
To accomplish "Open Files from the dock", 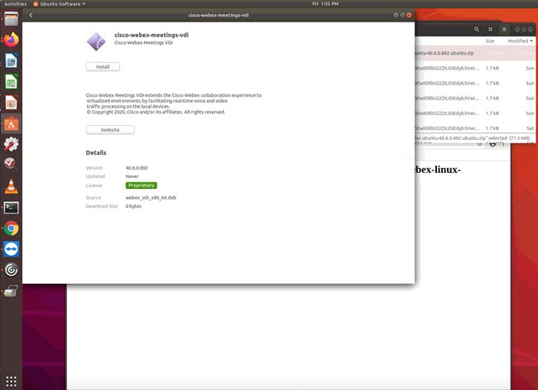I will coord(11,19).
